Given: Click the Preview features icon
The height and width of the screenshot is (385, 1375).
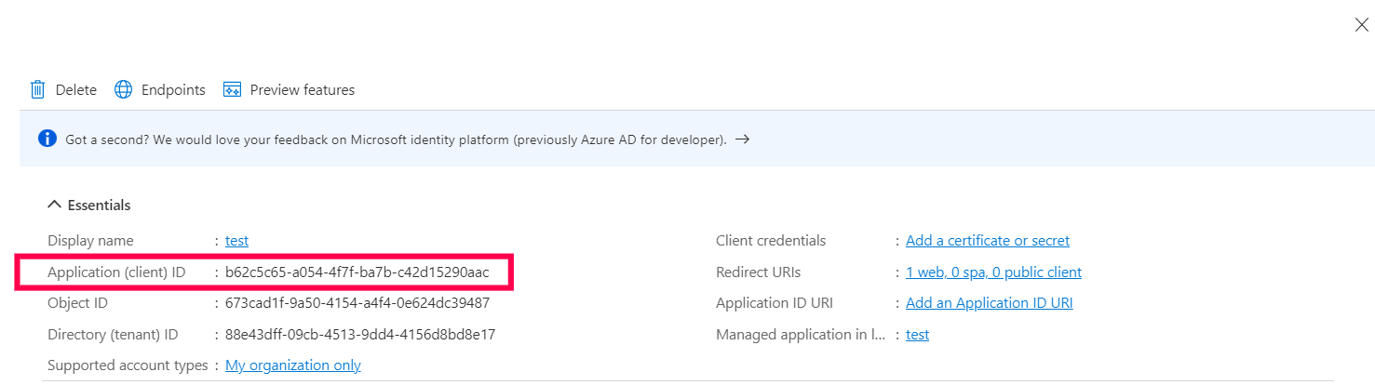Looking at the screenshot, I should 232,90.
